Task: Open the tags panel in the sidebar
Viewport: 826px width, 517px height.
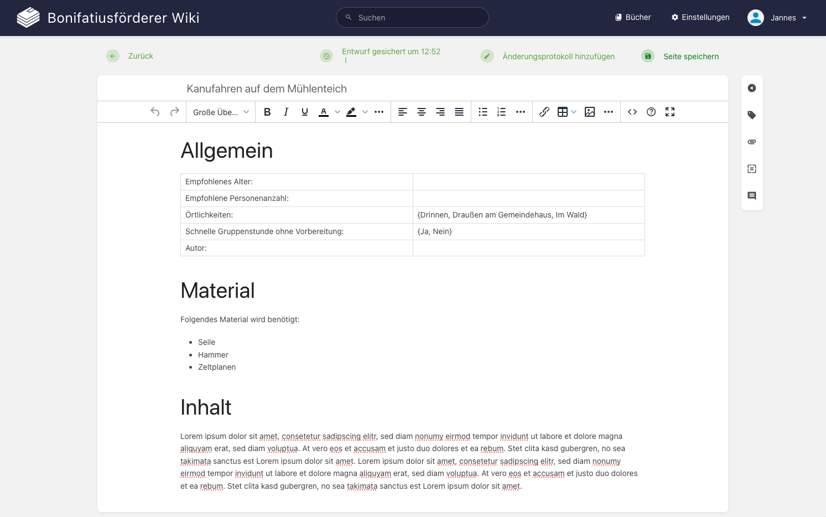Action: click(752, 115)
